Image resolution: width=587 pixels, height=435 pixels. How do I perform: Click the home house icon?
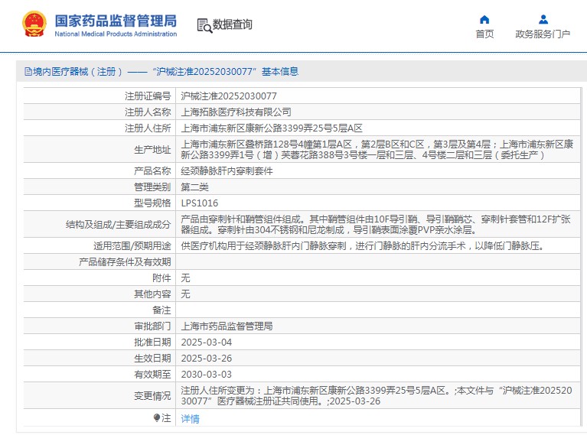point(484,19)
